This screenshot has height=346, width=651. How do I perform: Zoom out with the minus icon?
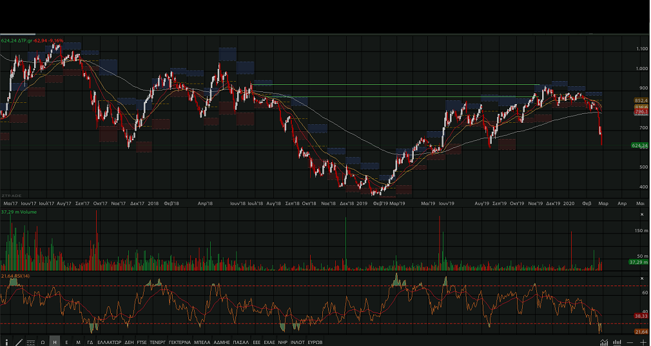coord(630,342)
